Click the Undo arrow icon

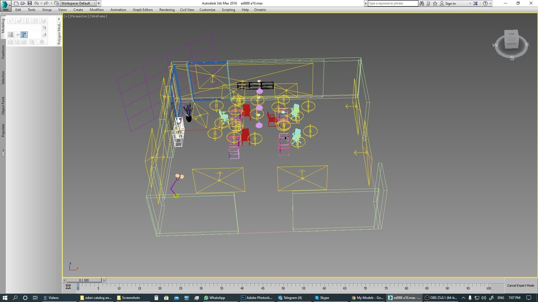coord(36,3)
